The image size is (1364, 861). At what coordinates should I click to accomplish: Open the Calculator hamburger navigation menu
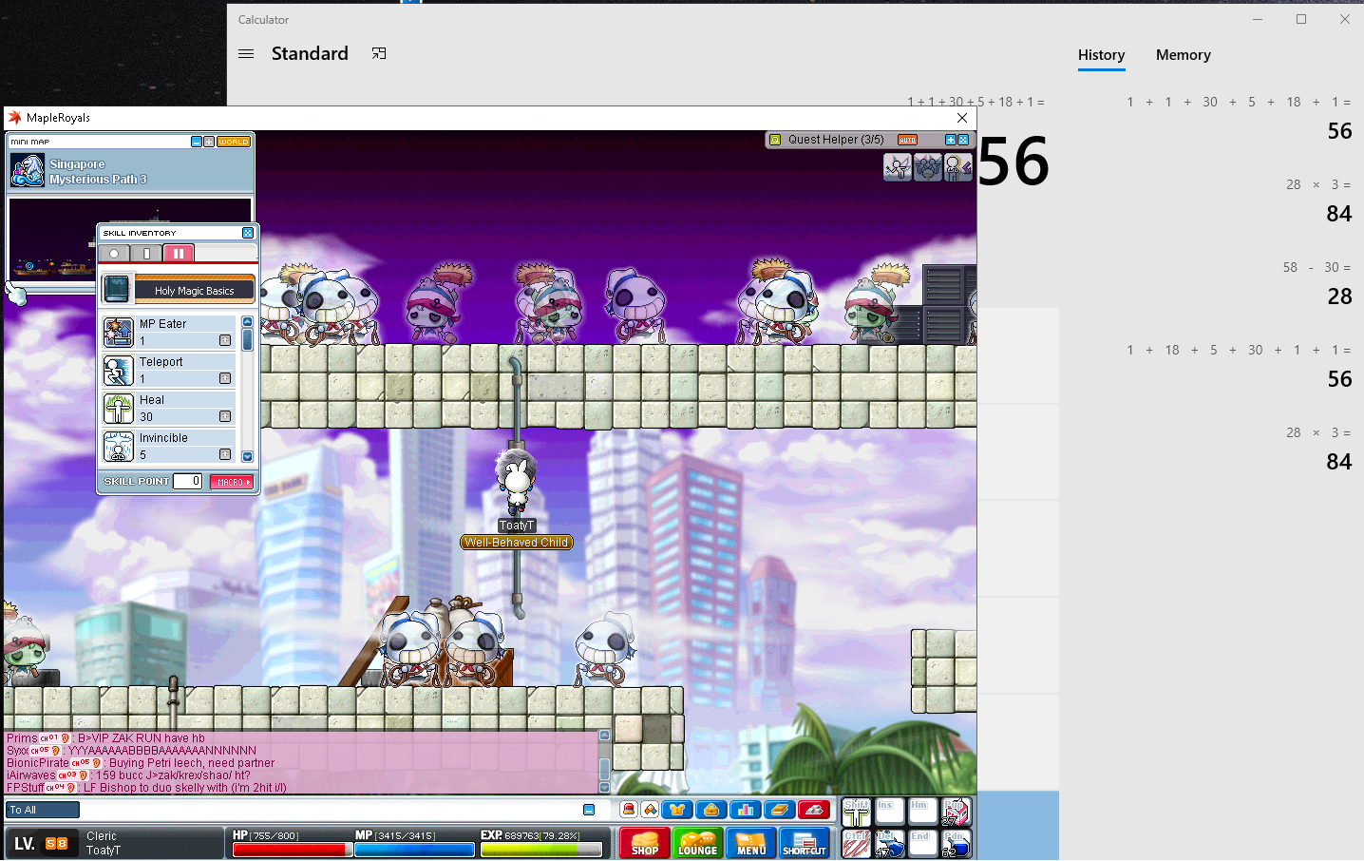click(x=246, y=54)
